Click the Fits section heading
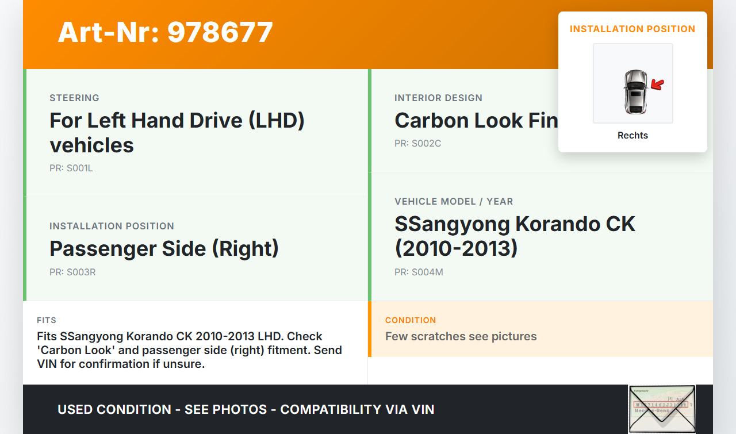Viewport: 736px width, 434px height. [47, 320]
